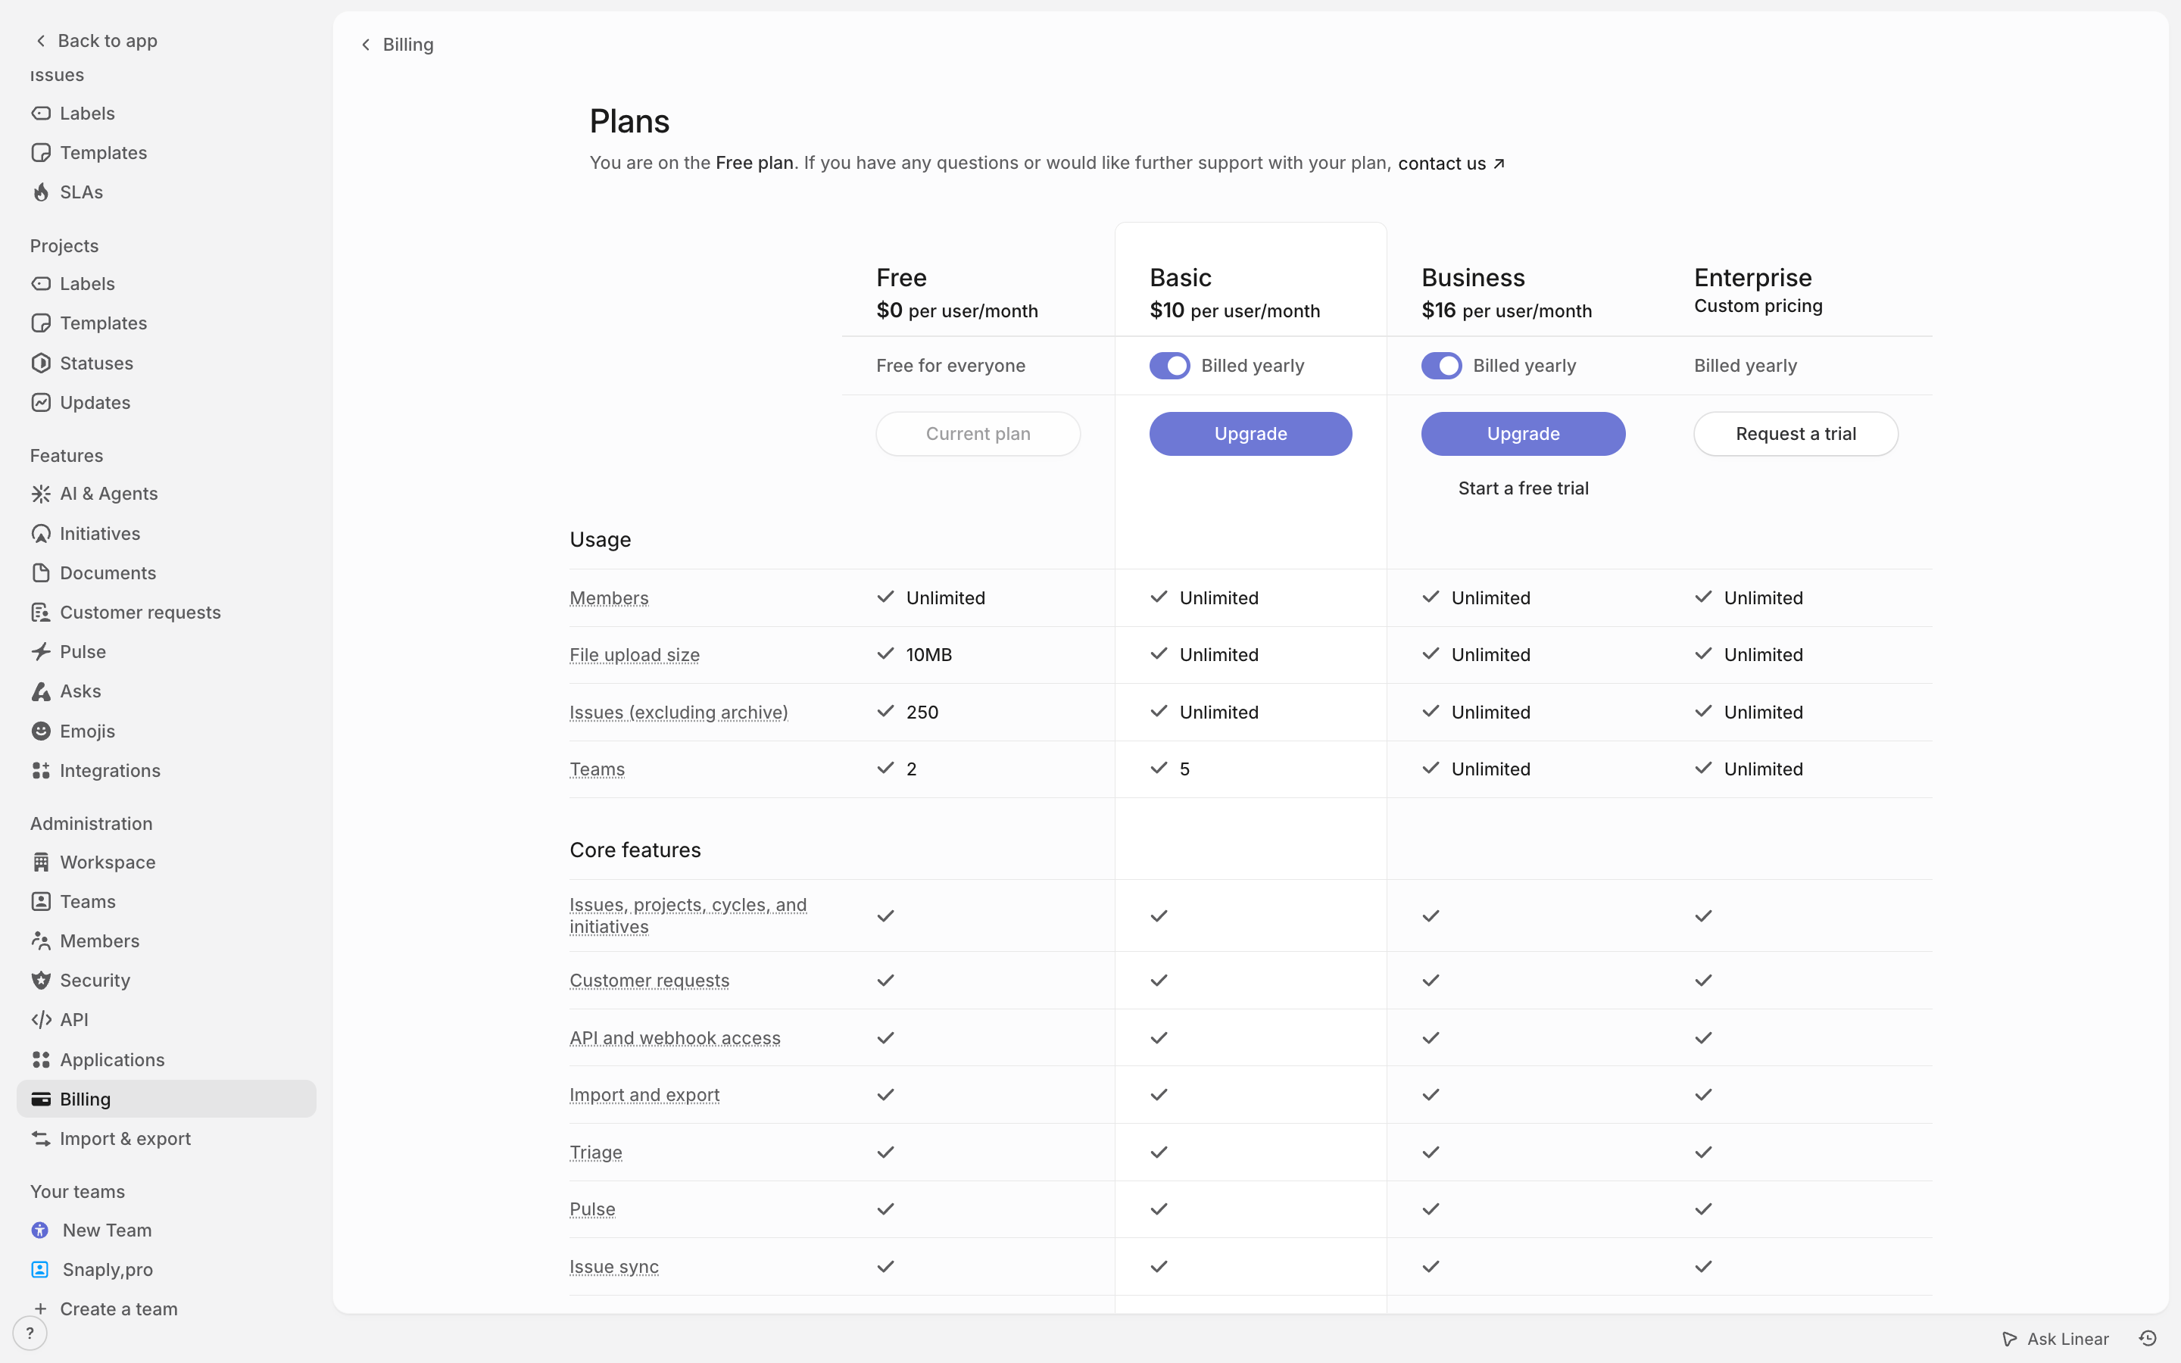This screenshot has width=2181, height=1363.
Task: Click the Issues, projects, cycles, and initiatives label
Action: point(688,916)
